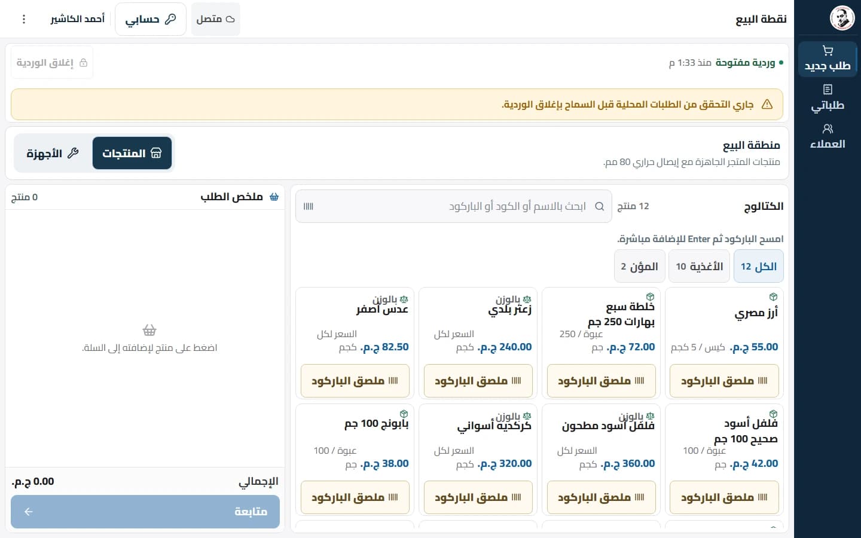Click the وردية مفتوحة shift status text
The image size is (861, 538).
745,63
